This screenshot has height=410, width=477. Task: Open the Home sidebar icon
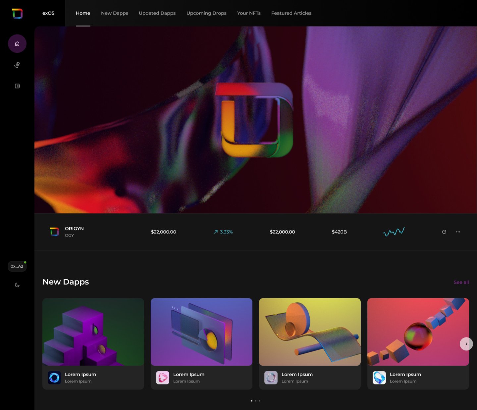pyautogui.click(x=17, y=44)
